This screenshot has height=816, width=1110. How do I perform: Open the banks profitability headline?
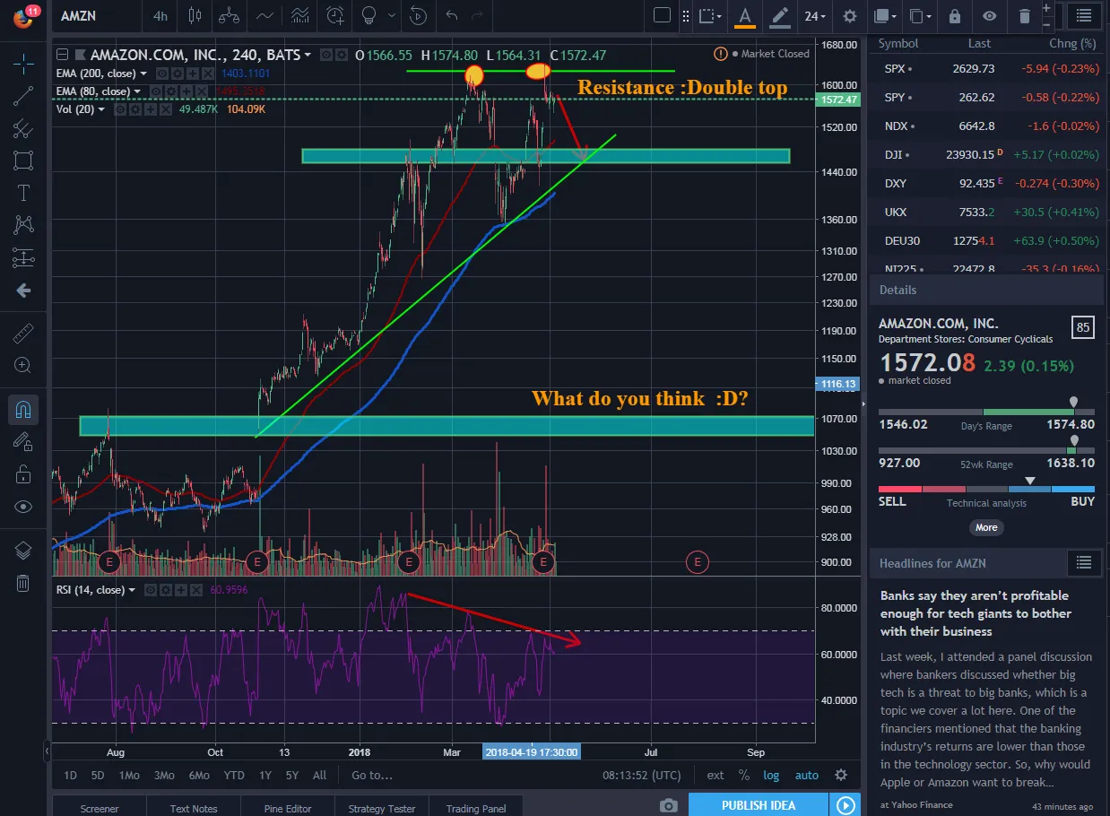976,613
